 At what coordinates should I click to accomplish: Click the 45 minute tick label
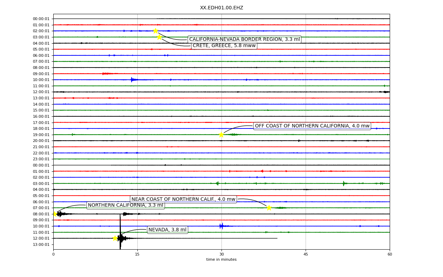point(306,254)
